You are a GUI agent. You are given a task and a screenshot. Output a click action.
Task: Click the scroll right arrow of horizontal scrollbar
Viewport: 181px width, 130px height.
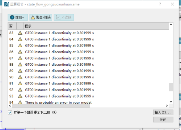(x=167, y=106)
